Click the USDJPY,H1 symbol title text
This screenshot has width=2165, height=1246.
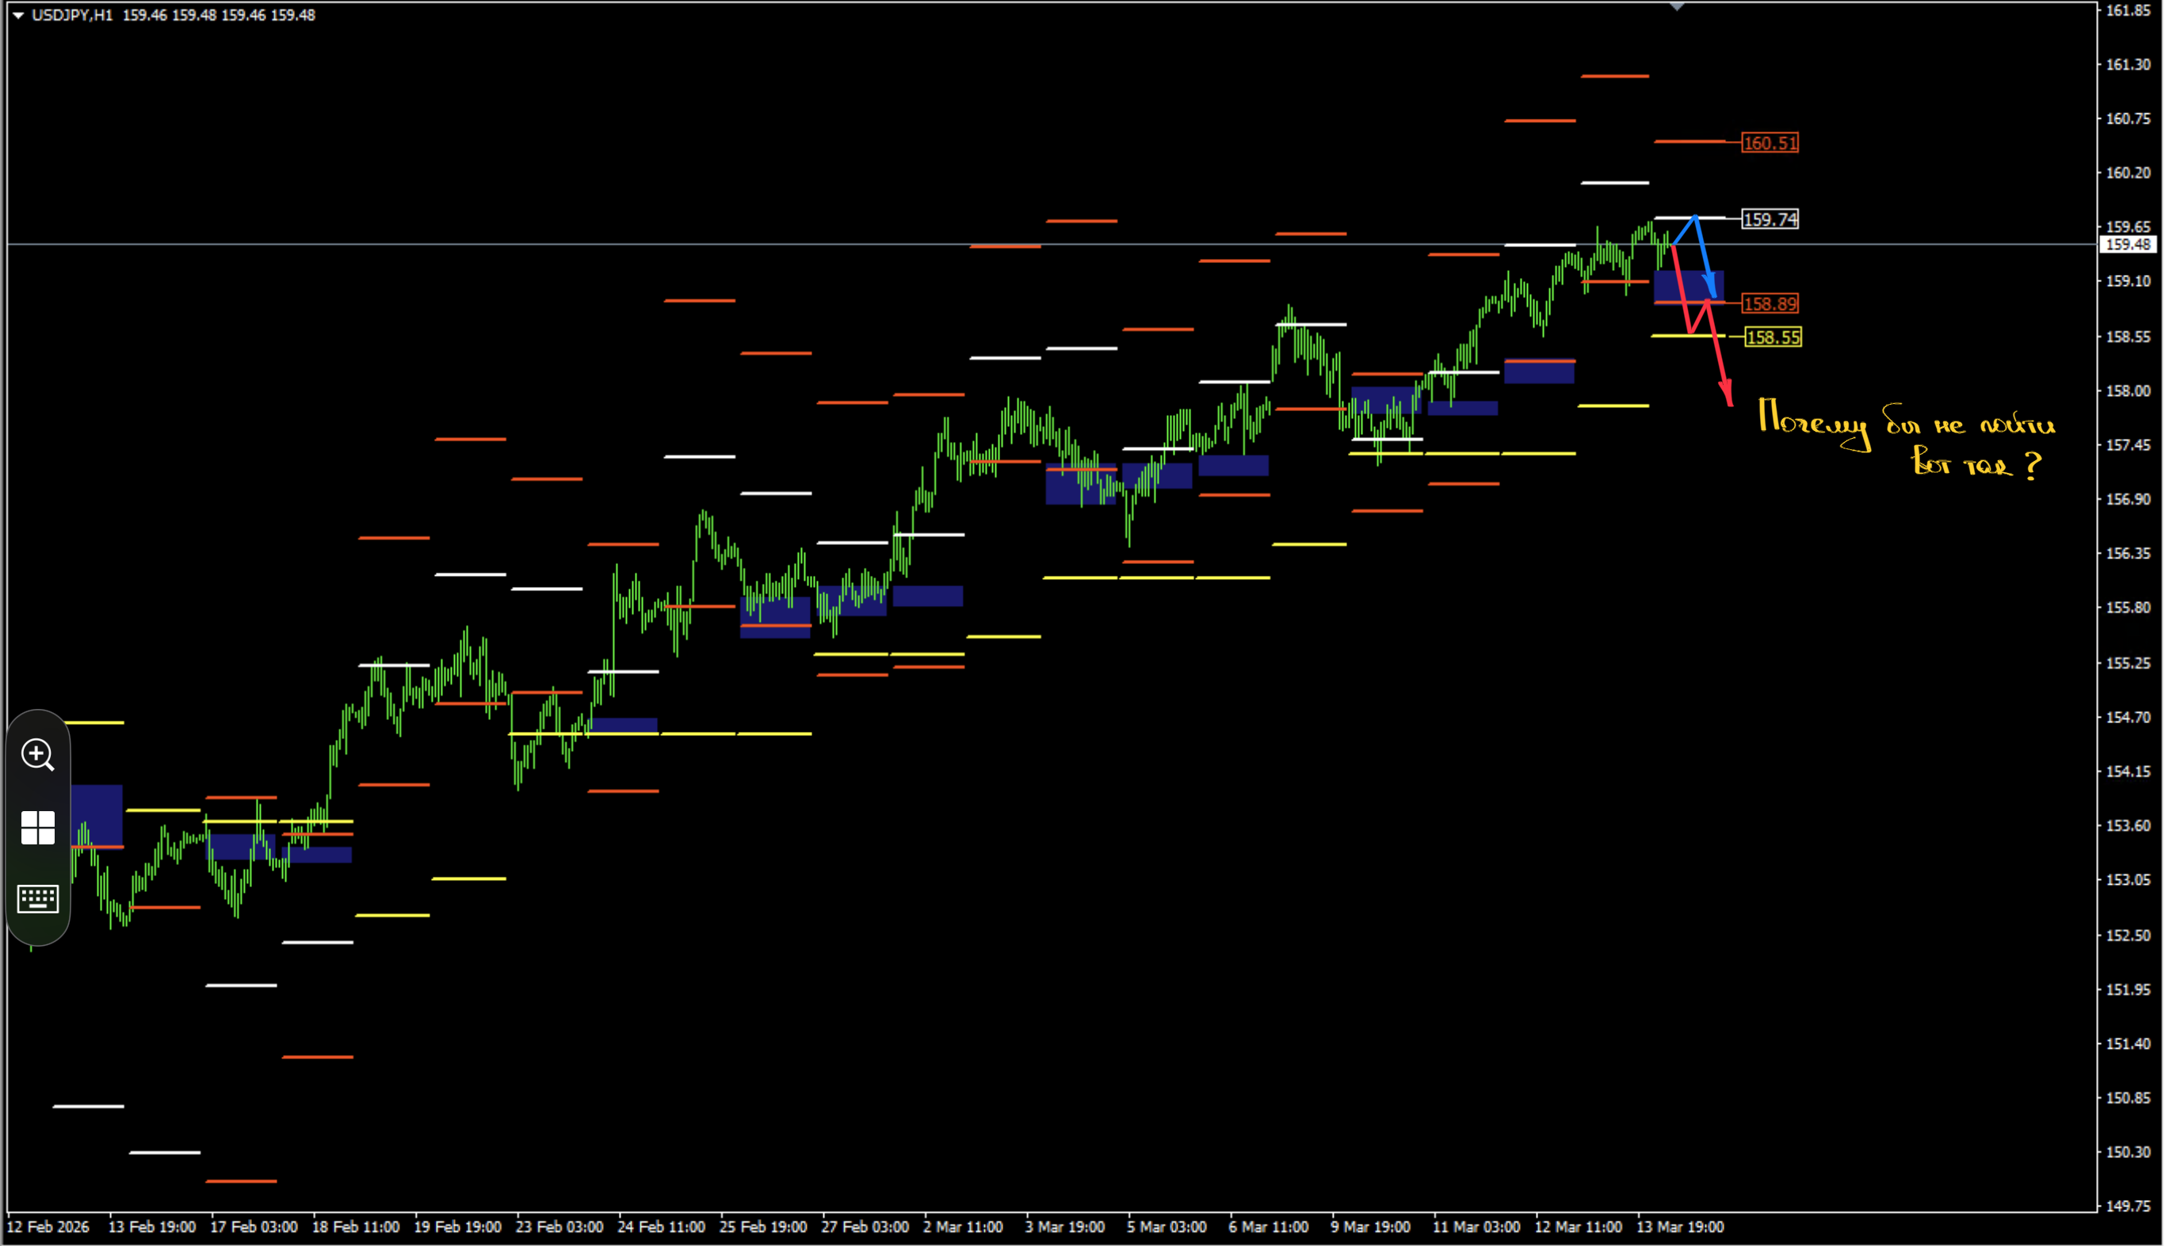click(x=72, y=15)
